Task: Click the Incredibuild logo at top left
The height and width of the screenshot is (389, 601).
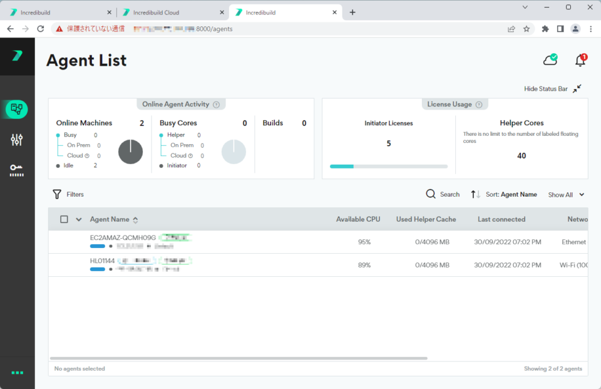Action: [16, 56]
